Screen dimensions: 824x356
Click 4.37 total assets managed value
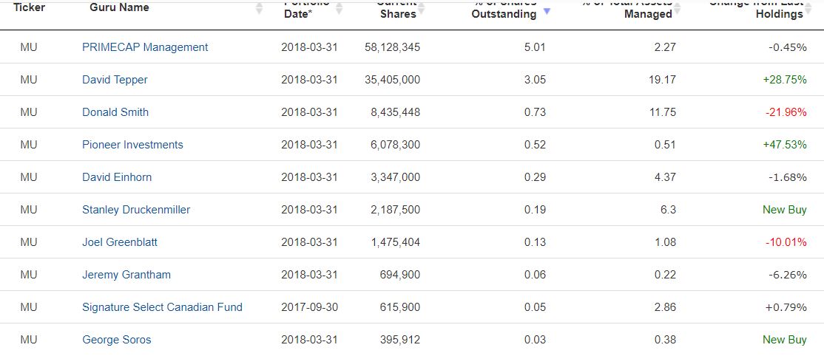tap(665, 177)
